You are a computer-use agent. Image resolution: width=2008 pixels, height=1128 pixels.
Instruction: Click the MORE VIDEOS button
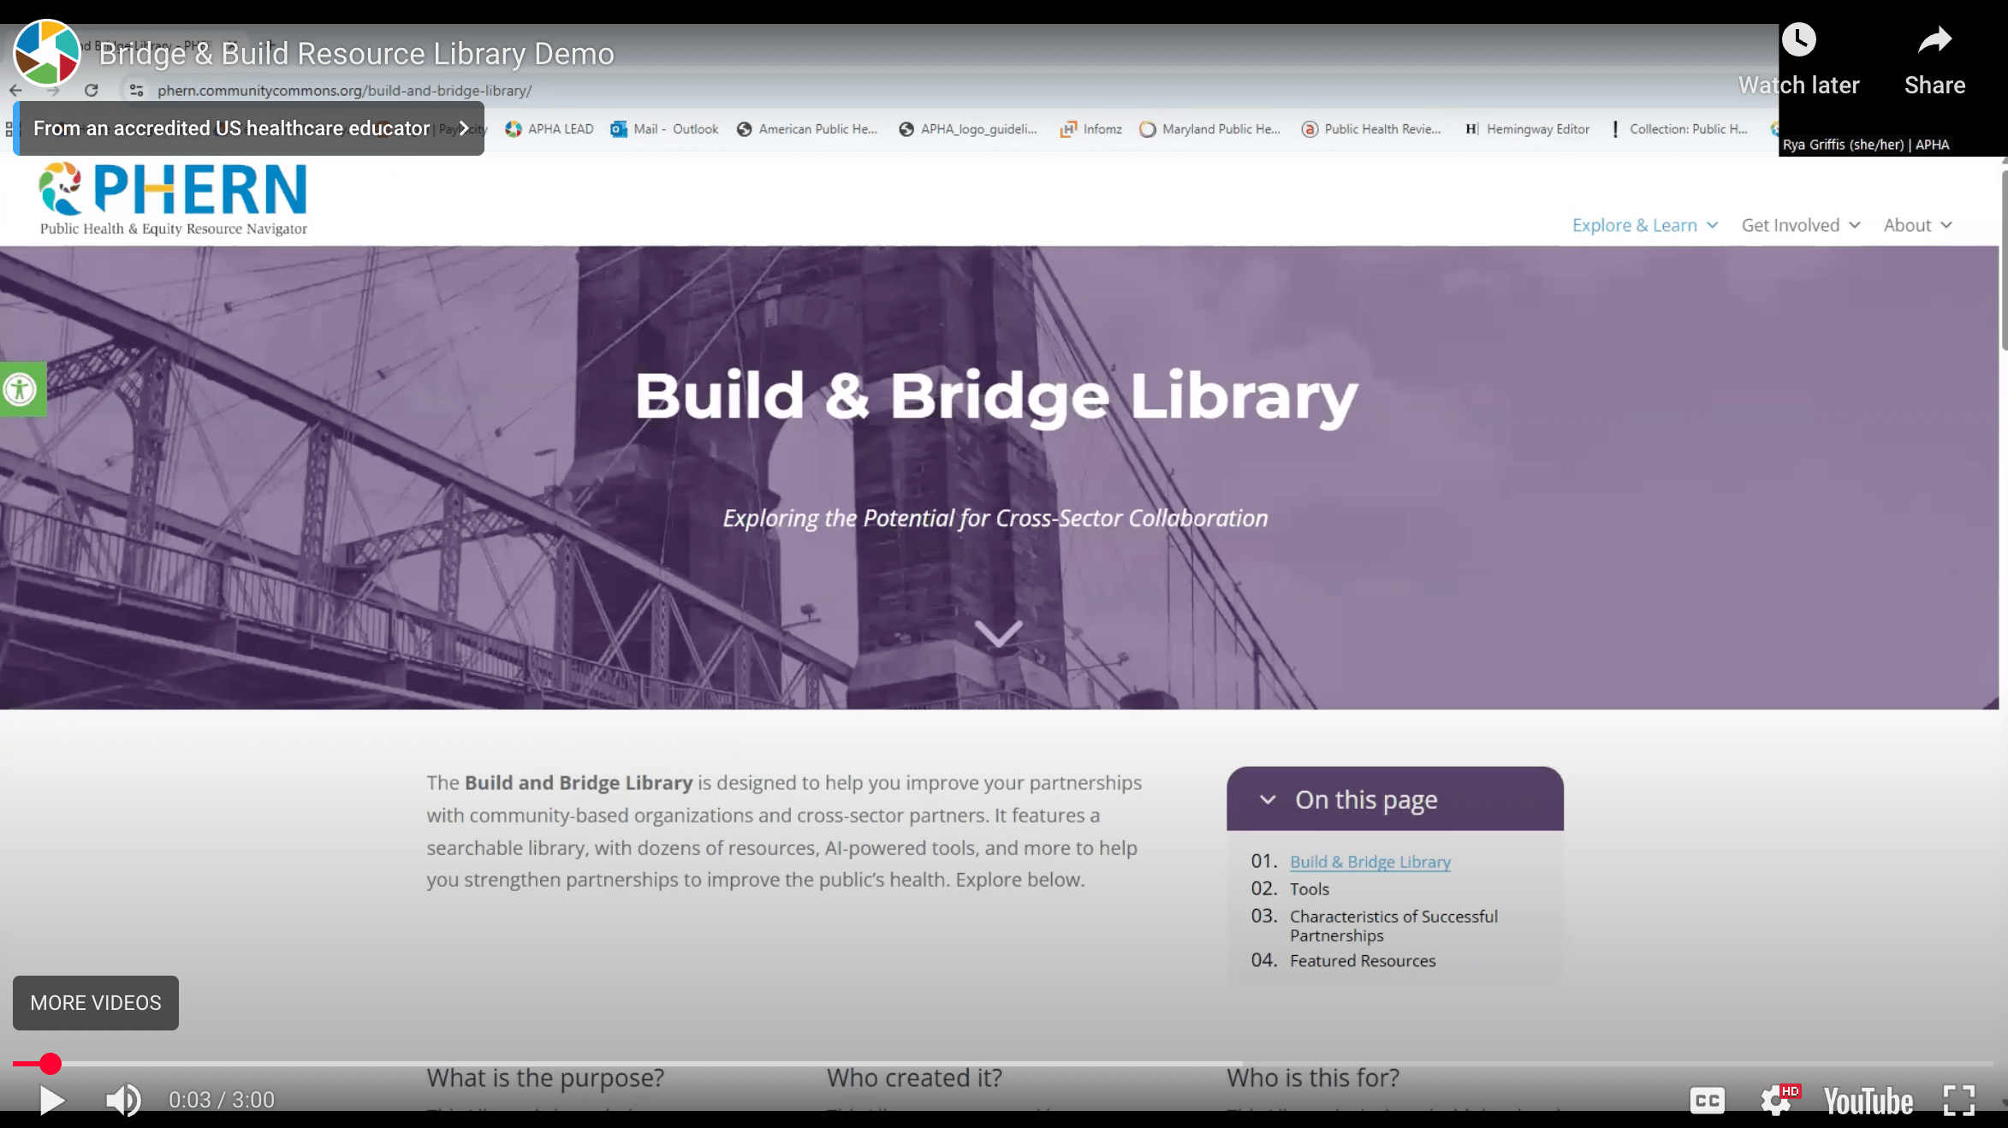click(x=96, y=1003)
